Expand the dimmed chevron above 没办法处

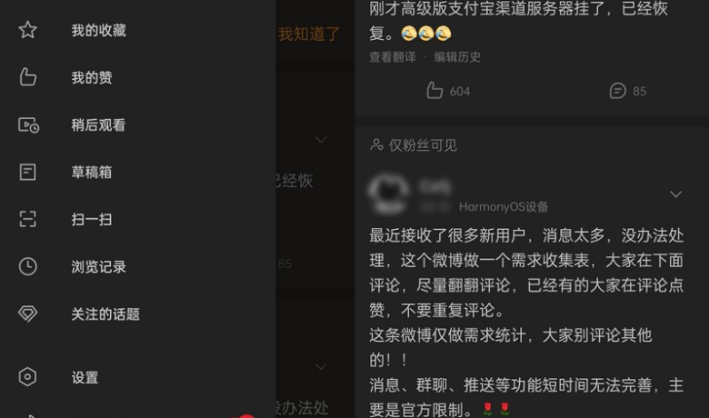tap(321, 366)
